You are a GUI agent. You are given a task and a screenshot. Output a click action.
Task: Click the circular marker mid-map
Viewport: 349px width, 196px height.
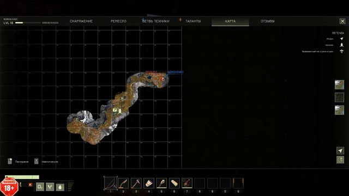point(122,99)
